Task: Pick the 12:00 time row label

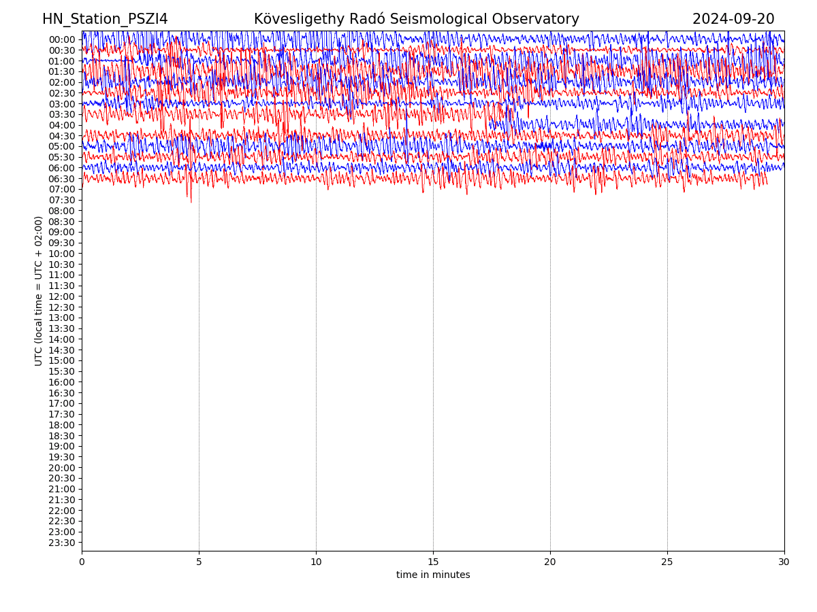Action: 61,296
